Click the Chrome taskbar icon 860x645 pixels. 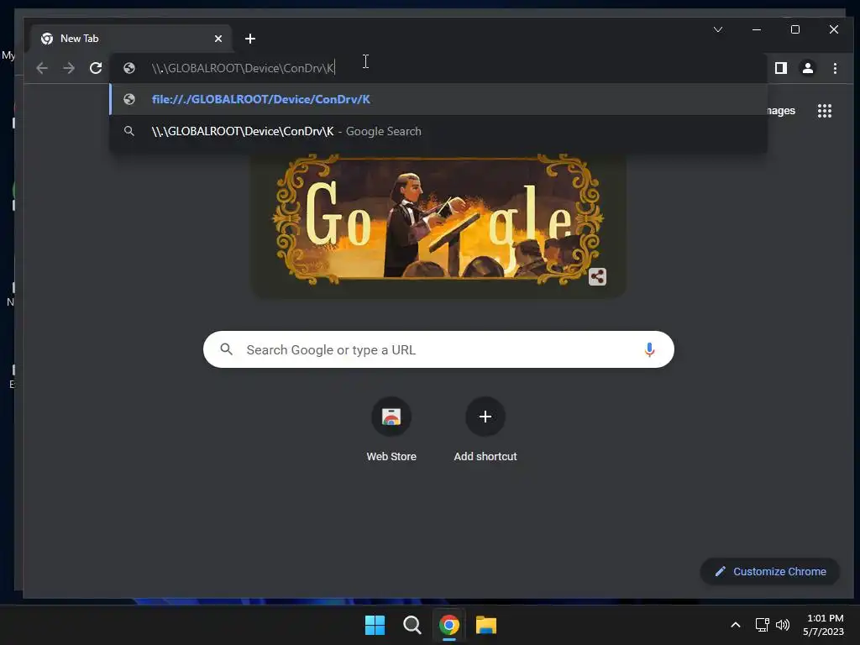[448, 625]
